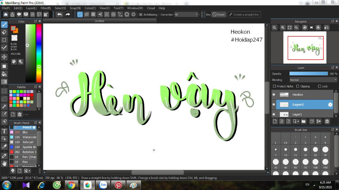339x190 pixels.
Task: Select the Blur brush
Action: (x=23, y=132)
